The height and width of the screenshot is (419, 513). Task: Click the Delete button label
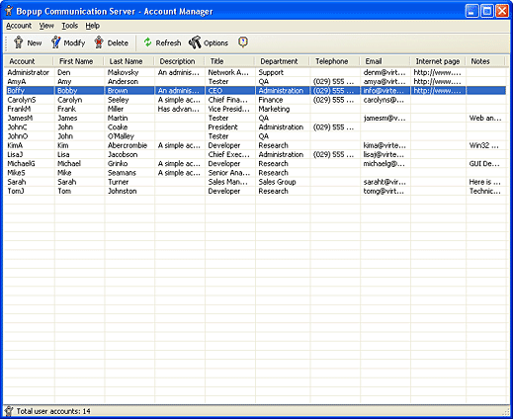pos(118,43)
